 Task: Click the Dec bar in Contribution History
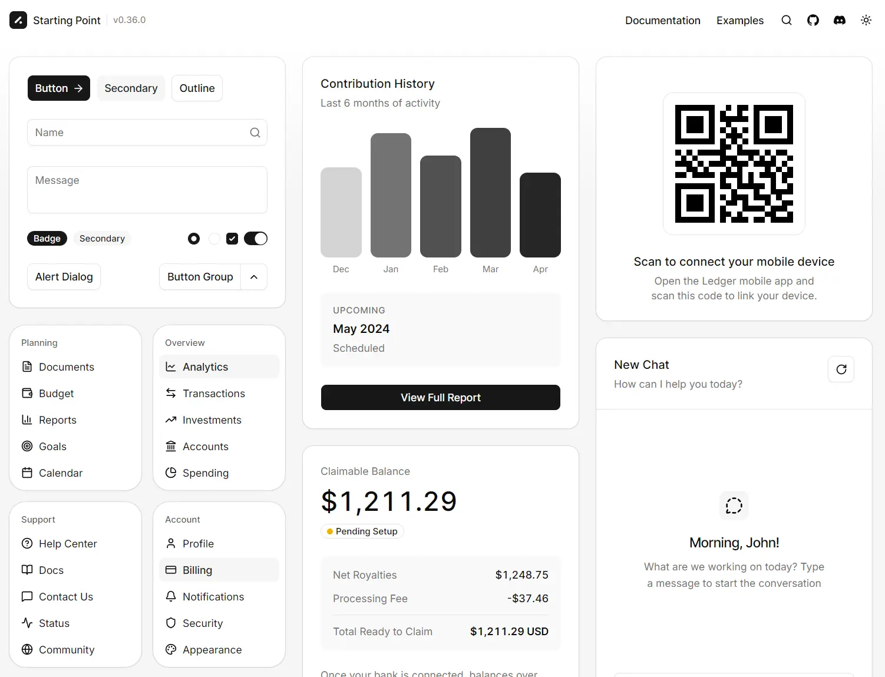(x=341, y=212)
